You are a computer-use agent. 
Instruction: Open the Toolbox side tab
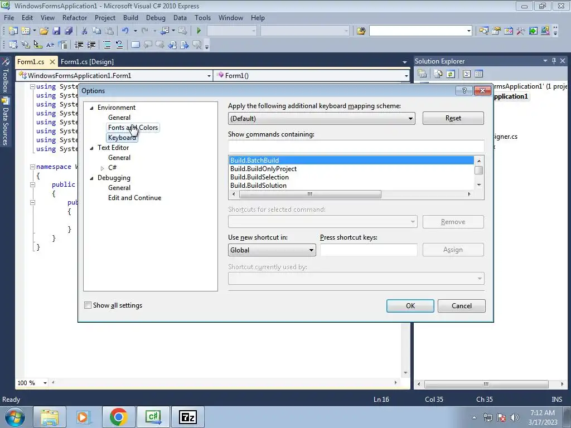(6, 76)
